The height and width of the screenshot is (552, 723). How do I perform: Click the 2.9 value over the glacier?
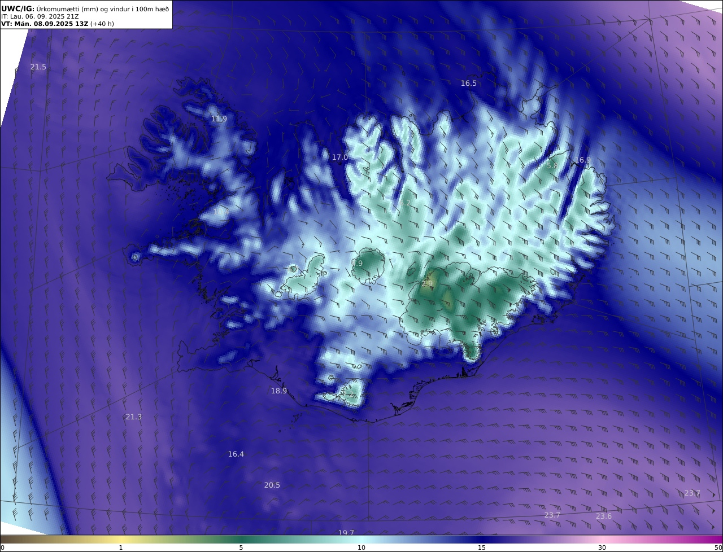tap(427, 284)
